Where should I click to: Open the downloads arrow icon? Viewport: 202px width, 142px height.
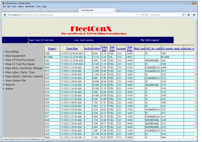[188, 15]
